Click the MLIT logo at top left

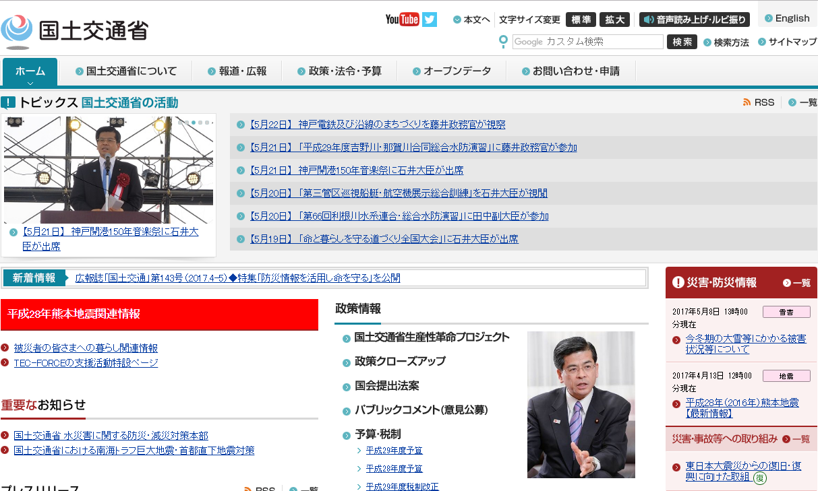tap(74, 31)
